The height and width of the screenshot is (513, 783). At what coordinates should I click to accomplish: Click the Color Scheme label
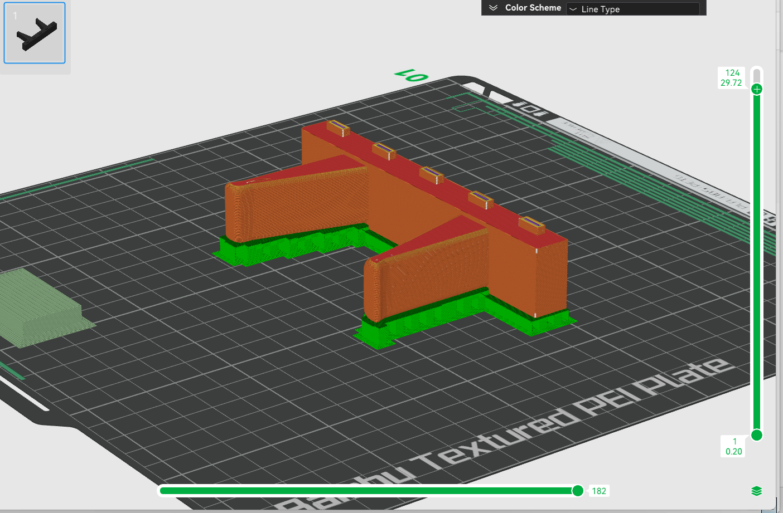[533, 8]
